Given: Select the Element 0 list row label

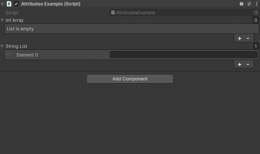Looking at the screenshot, I should tap(27, 55).
